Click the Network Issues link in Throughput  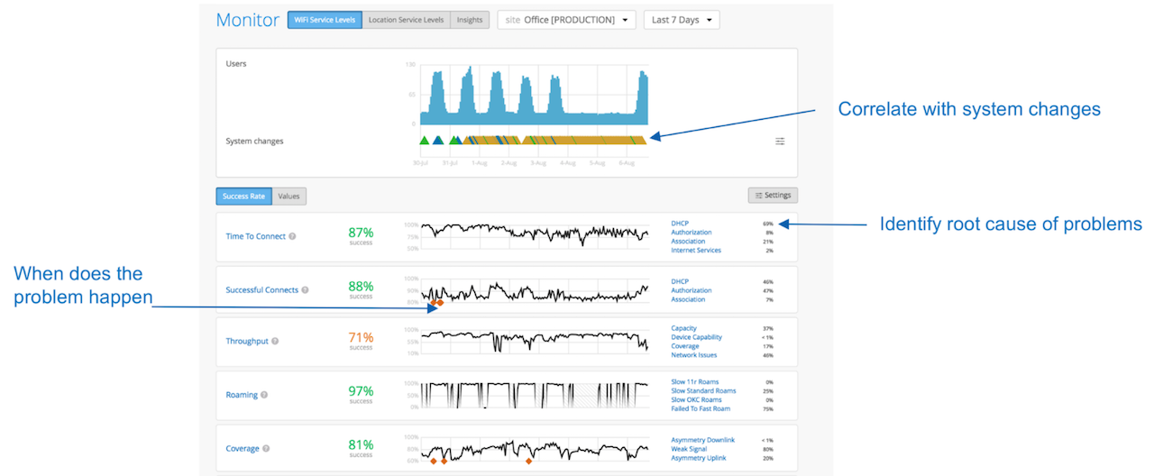[x=694, y=355]
